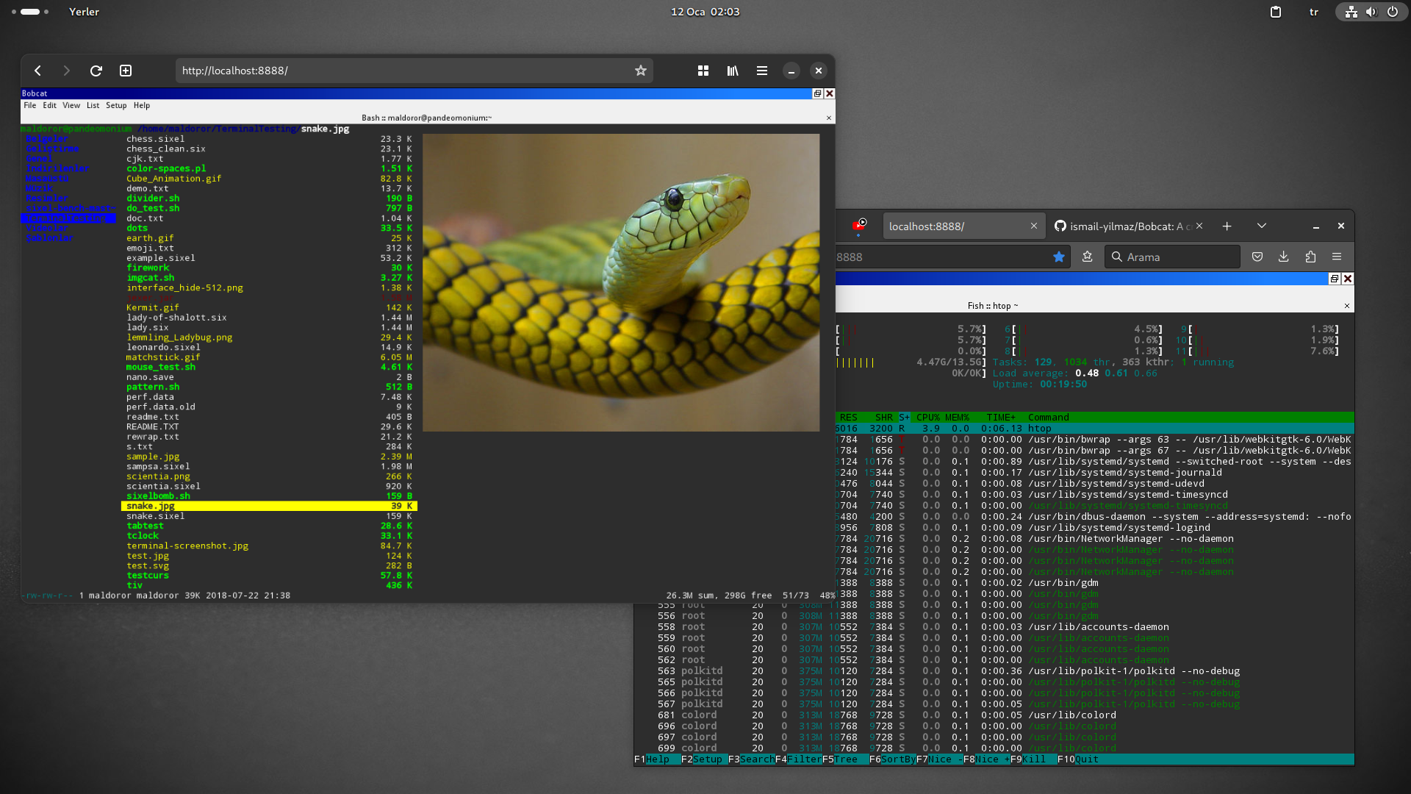Open the Yerler places menu

pyautogui.click(x=84, y=12)
